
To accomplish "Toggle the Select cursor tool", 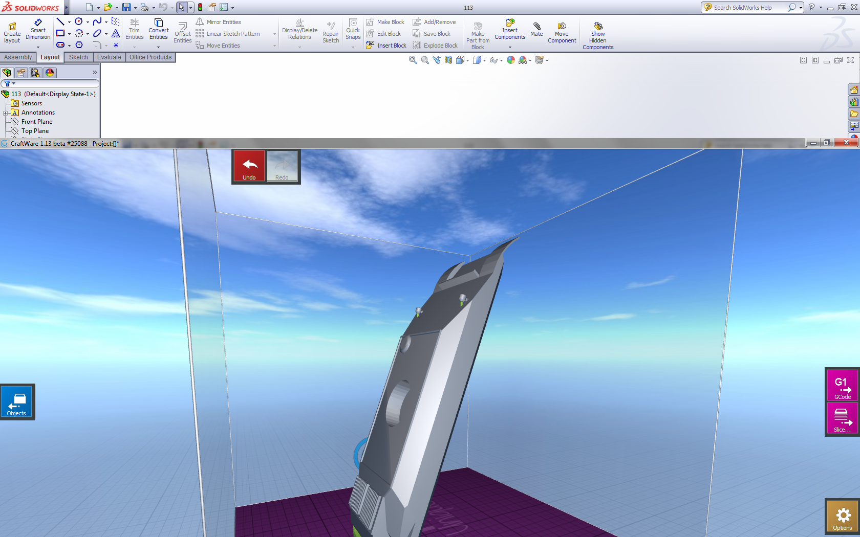I will click(181, 7).
